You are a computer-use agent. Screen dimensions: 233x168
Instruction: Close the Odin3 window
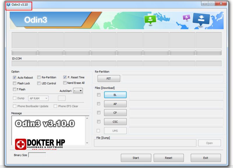coord(221,3)
